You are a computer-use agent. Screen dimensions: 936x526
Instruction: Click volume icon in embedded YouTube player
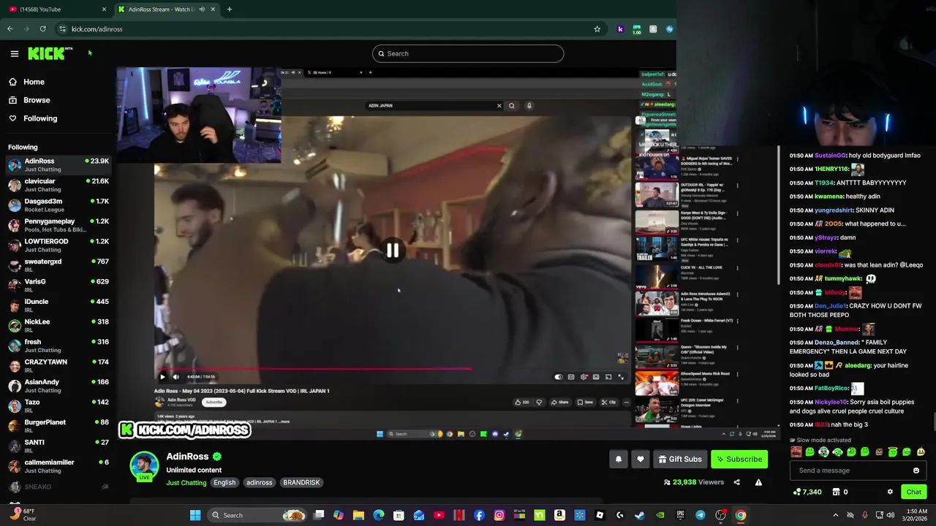[x=175, y=377]
